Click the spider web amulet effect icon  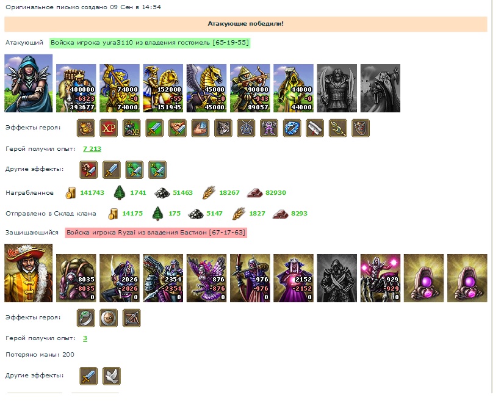point(246,128)
